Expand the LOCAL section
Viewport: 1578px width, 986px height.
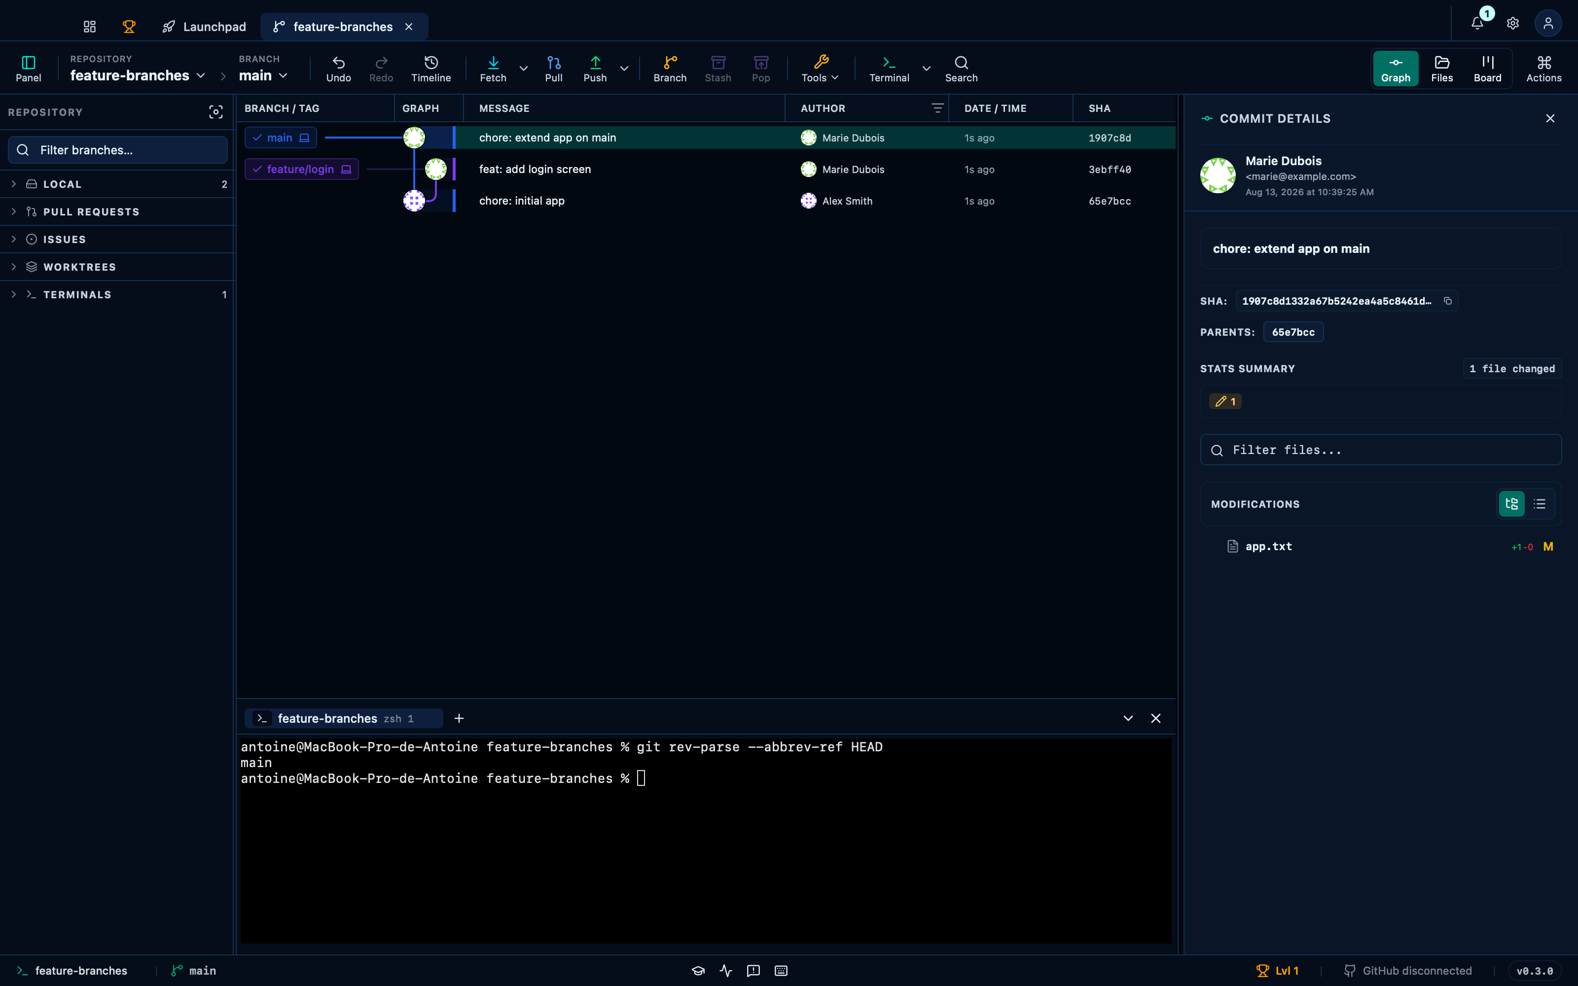tap(118, 184)
